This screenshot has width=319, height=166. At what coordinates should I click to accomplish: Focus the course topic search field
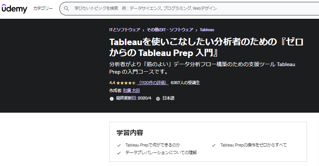(x=189, y=9)
